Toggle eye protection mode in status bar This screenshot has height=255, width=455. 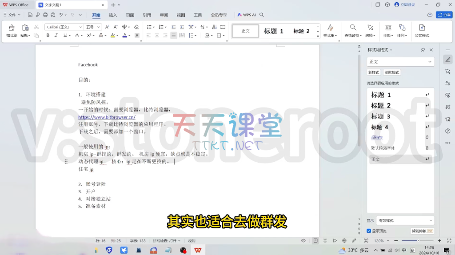pyautogui.click(x=303, y=241)
